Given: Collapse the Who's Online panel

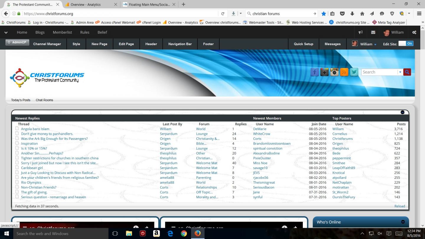Looking at the screenshot, I should point(403,222).
